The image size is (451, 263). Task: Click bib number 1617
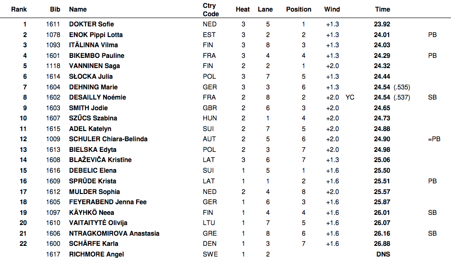[x=53, y=254]
